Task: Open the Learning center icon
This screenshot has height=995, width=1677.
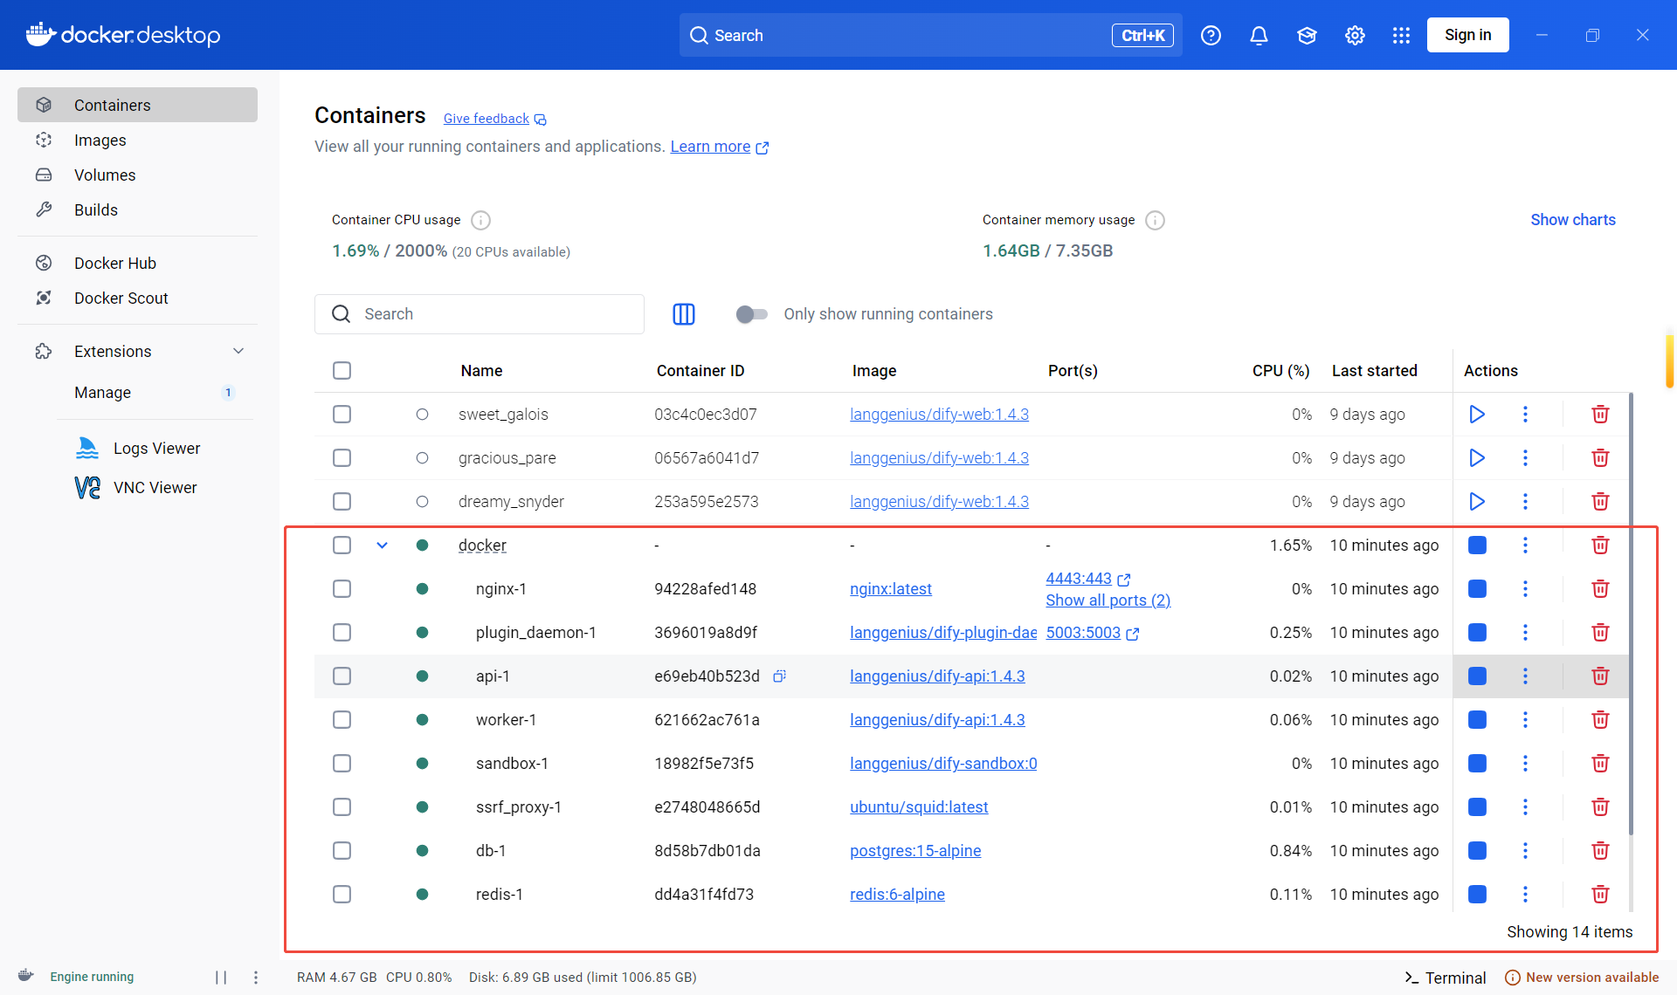Action: pyautogui.click(x=1306, y=36)
